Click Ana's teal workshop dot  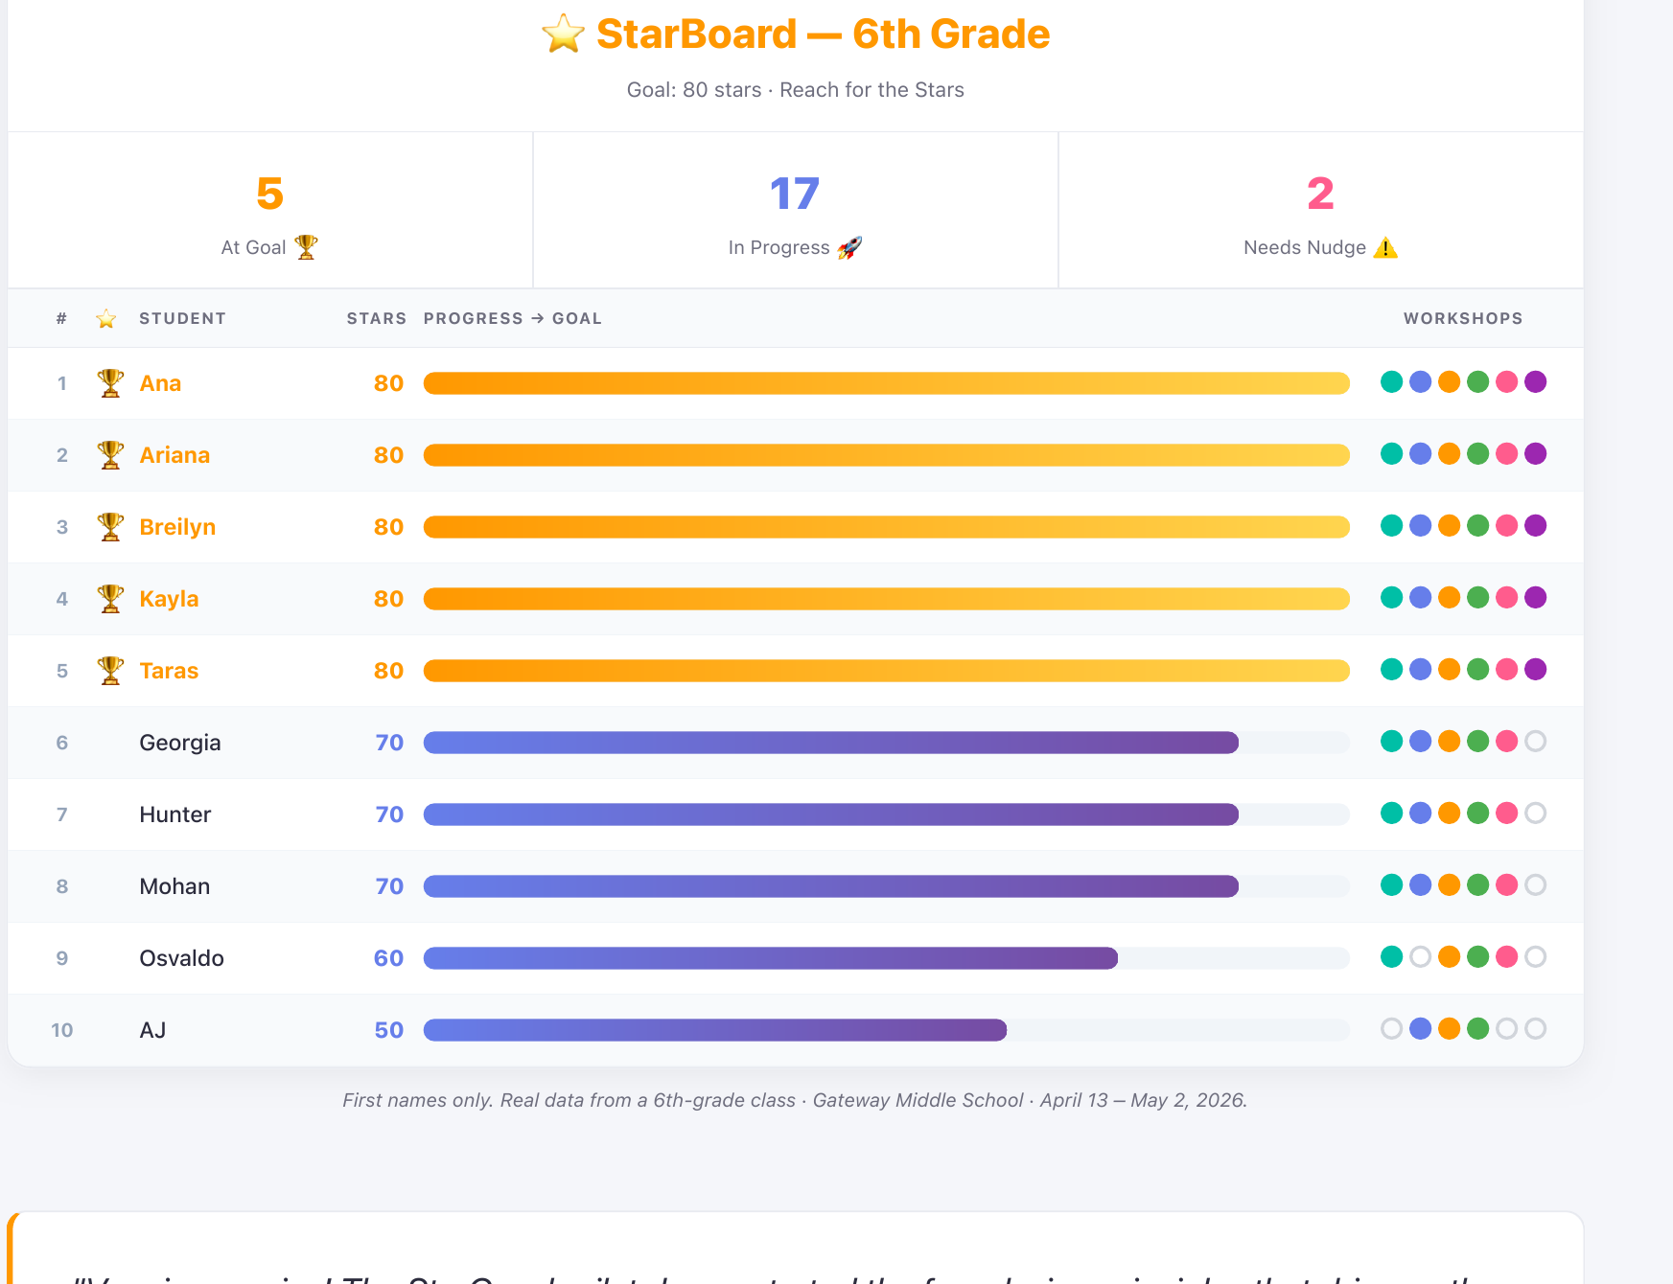pyautogui.click(x=1392, y=381)
